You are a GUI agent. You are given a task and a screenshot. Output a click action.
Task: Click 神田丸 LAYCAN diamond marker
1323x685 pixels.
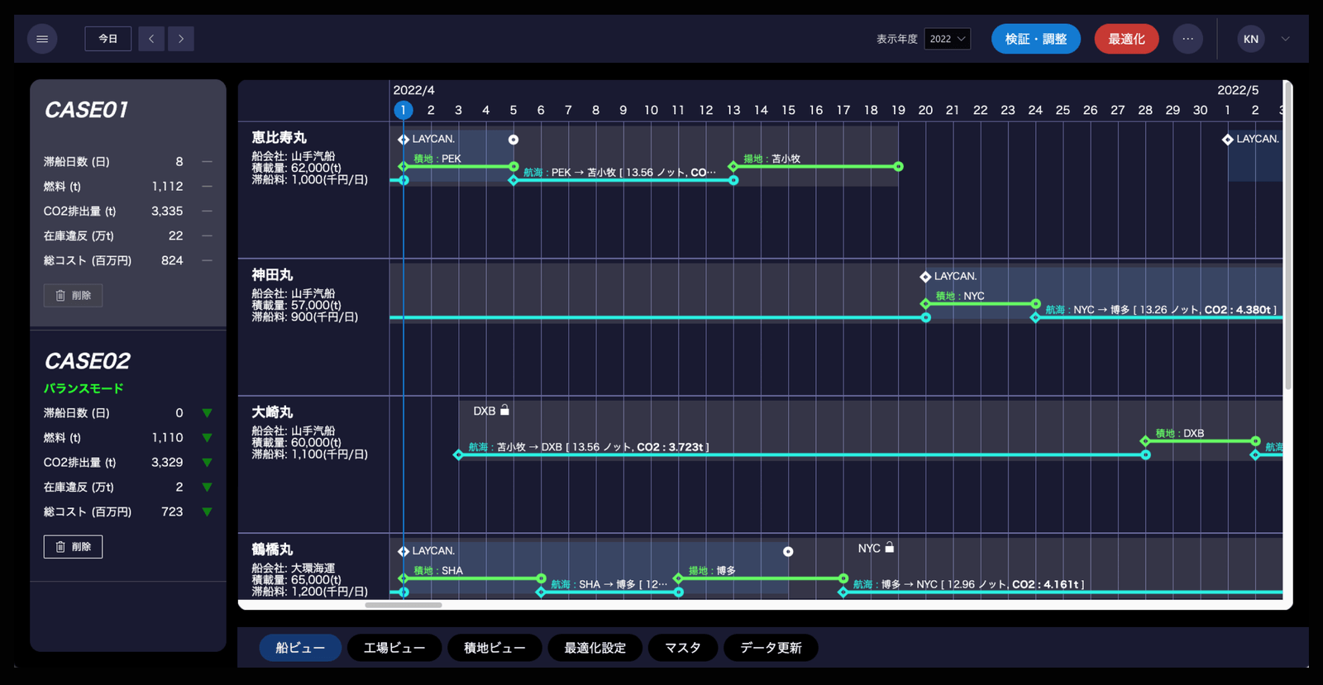(925, 277)
